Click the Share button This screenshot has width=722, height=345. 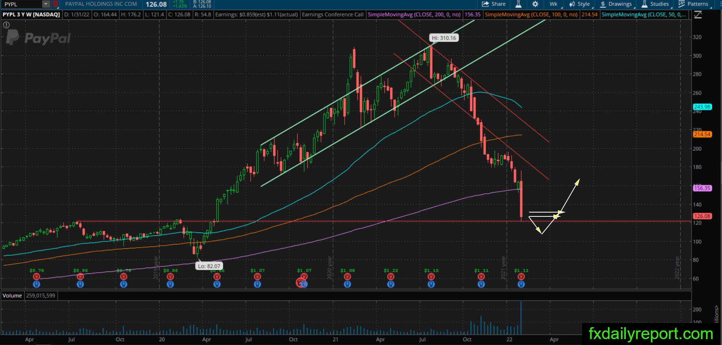point(494,4)
